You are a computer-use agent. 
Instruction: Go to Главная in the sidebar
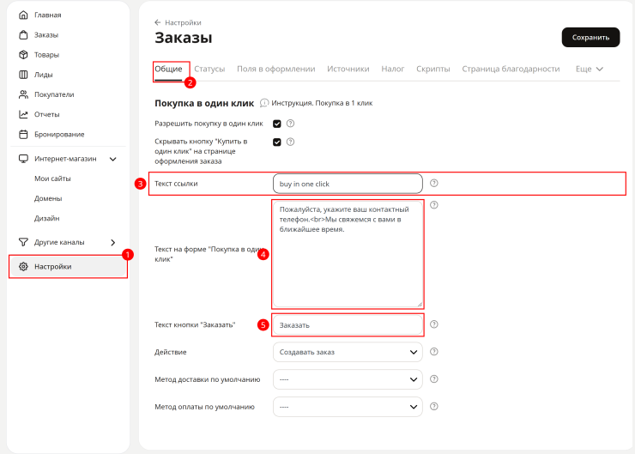(x=48, y=15)
